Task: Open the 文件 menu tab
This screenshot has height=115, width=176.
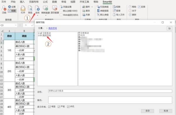Action: click(x=4, y=2)
